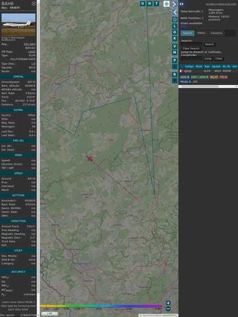Expand sidebar with right chevron arrow
The image size is (238, 317).
174,4
